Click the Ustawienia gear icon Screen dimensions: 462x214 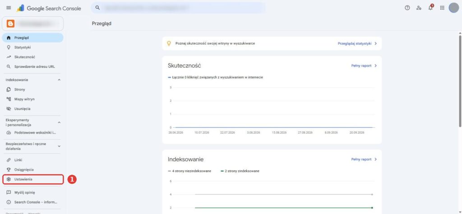[x=9, y=179]
